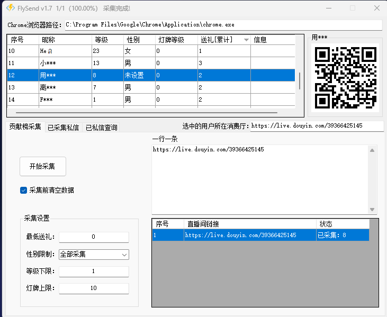Focus the Chrome浏览器路径 input field
Screen dimensions: 387x317
click(222, 25)
